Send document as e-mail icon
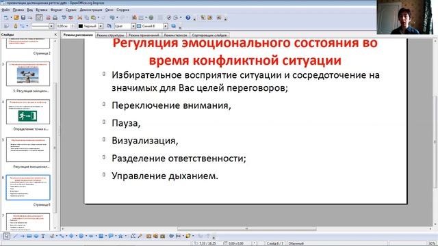Image resolution: width=438 pixels, height=246 pixels. coord(30,18)
